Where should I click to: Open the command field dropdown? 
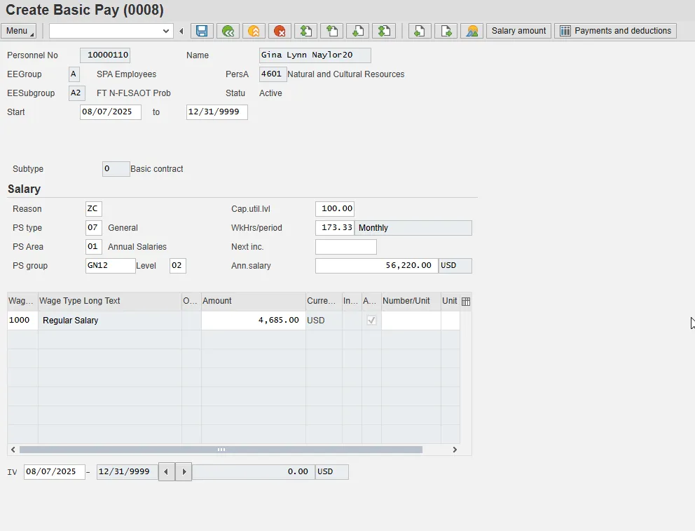[166, 31]
